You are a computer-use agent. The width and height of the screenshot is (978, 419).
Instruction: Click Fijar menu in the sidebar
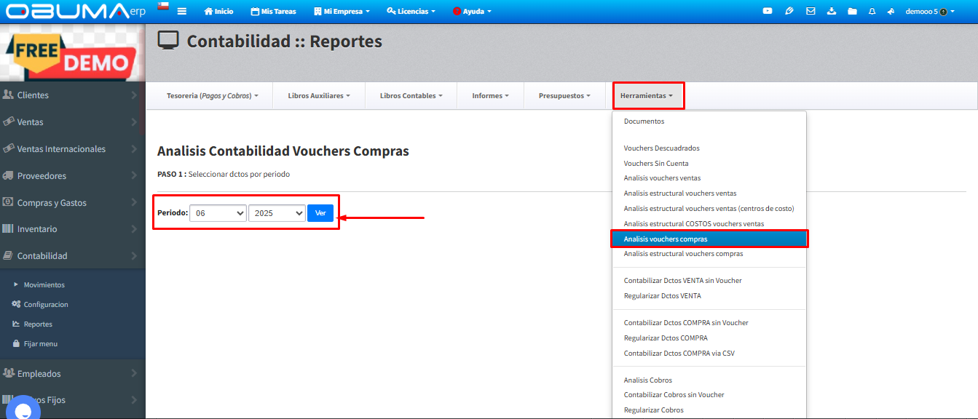[x=40, y=344]
